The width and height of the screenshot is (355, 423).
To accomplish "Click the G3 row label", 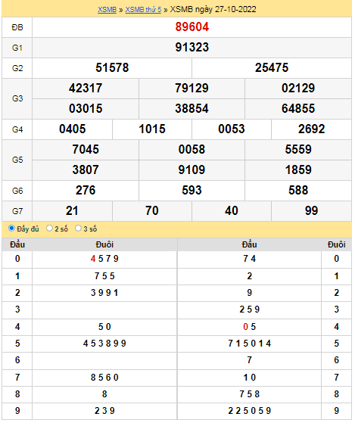I will coord(17,98).
